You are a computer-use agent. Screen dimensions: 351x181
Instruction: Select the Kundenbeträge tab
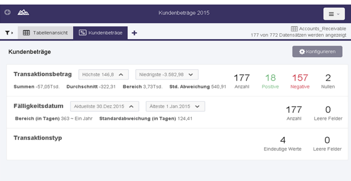100,33
